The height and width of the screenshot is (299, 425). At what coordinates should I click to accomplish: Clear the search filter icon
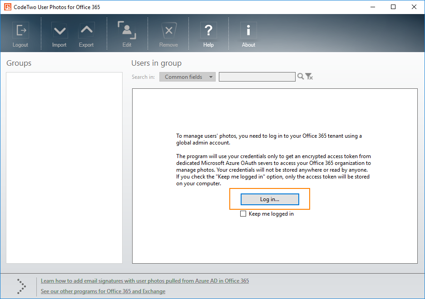pos(309,77)
